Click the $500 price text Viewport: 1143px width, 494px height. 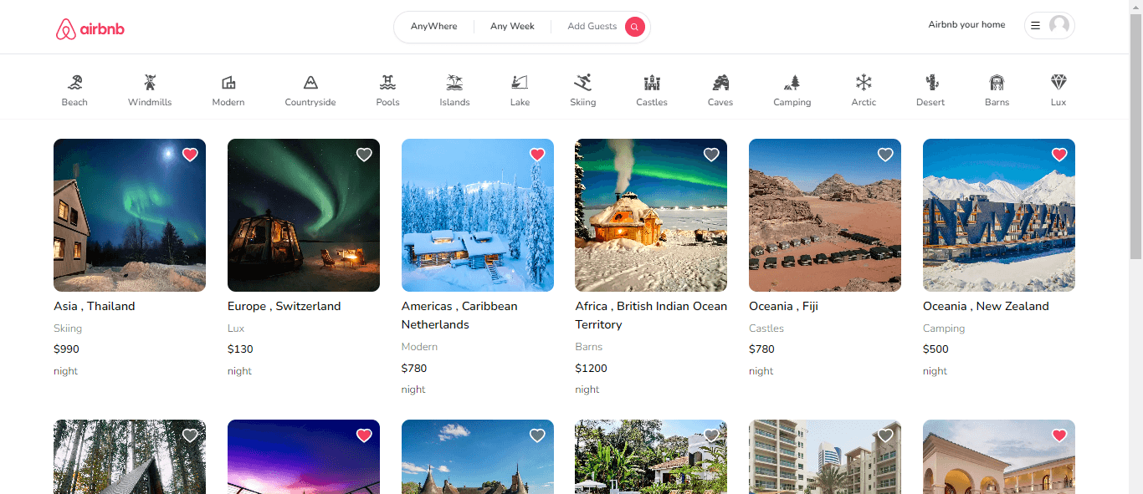(x=935, y=349)
